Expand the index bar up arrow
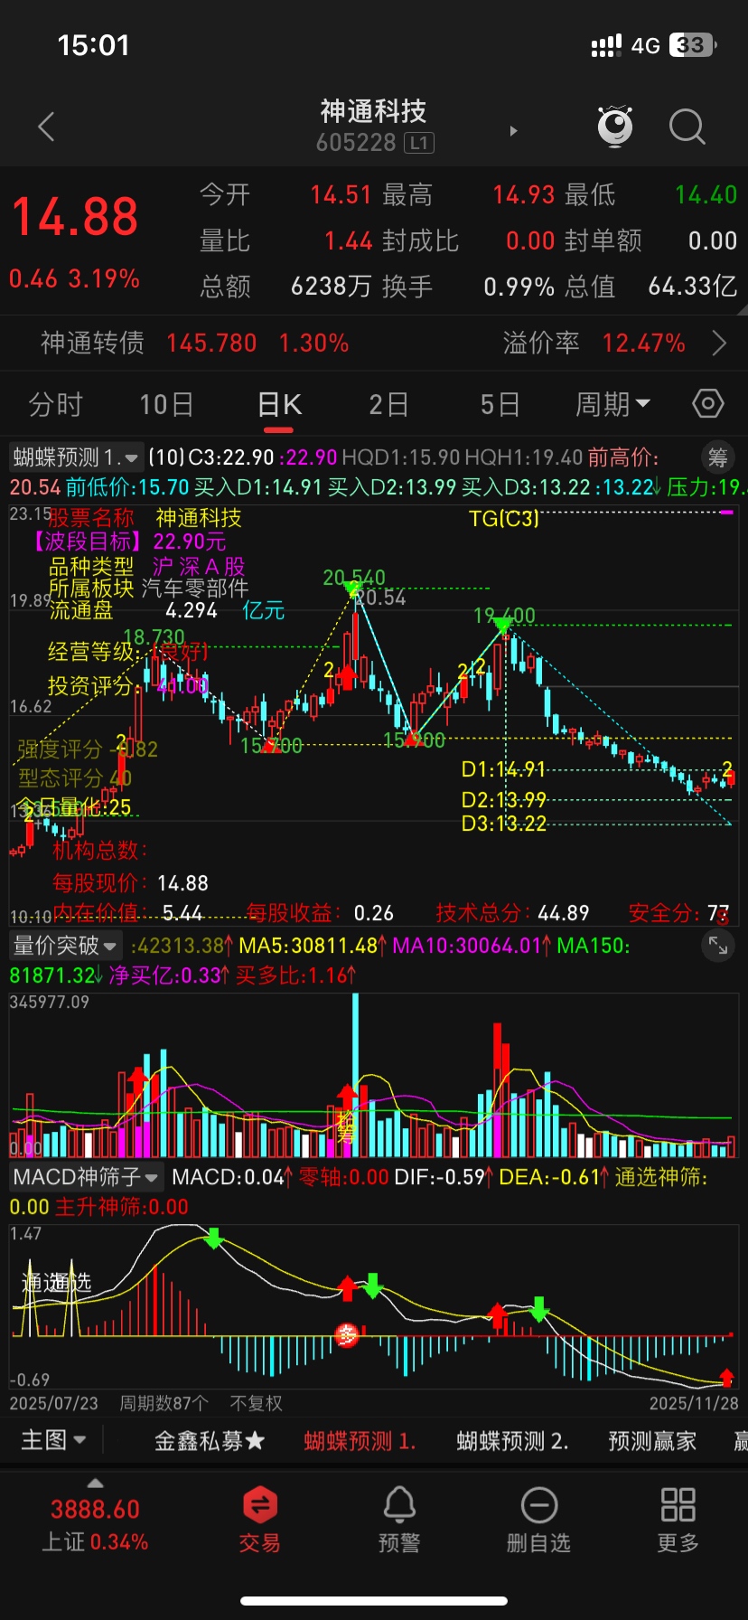The height and width of the screenshot is (1620, 748). click(95, 1483)
